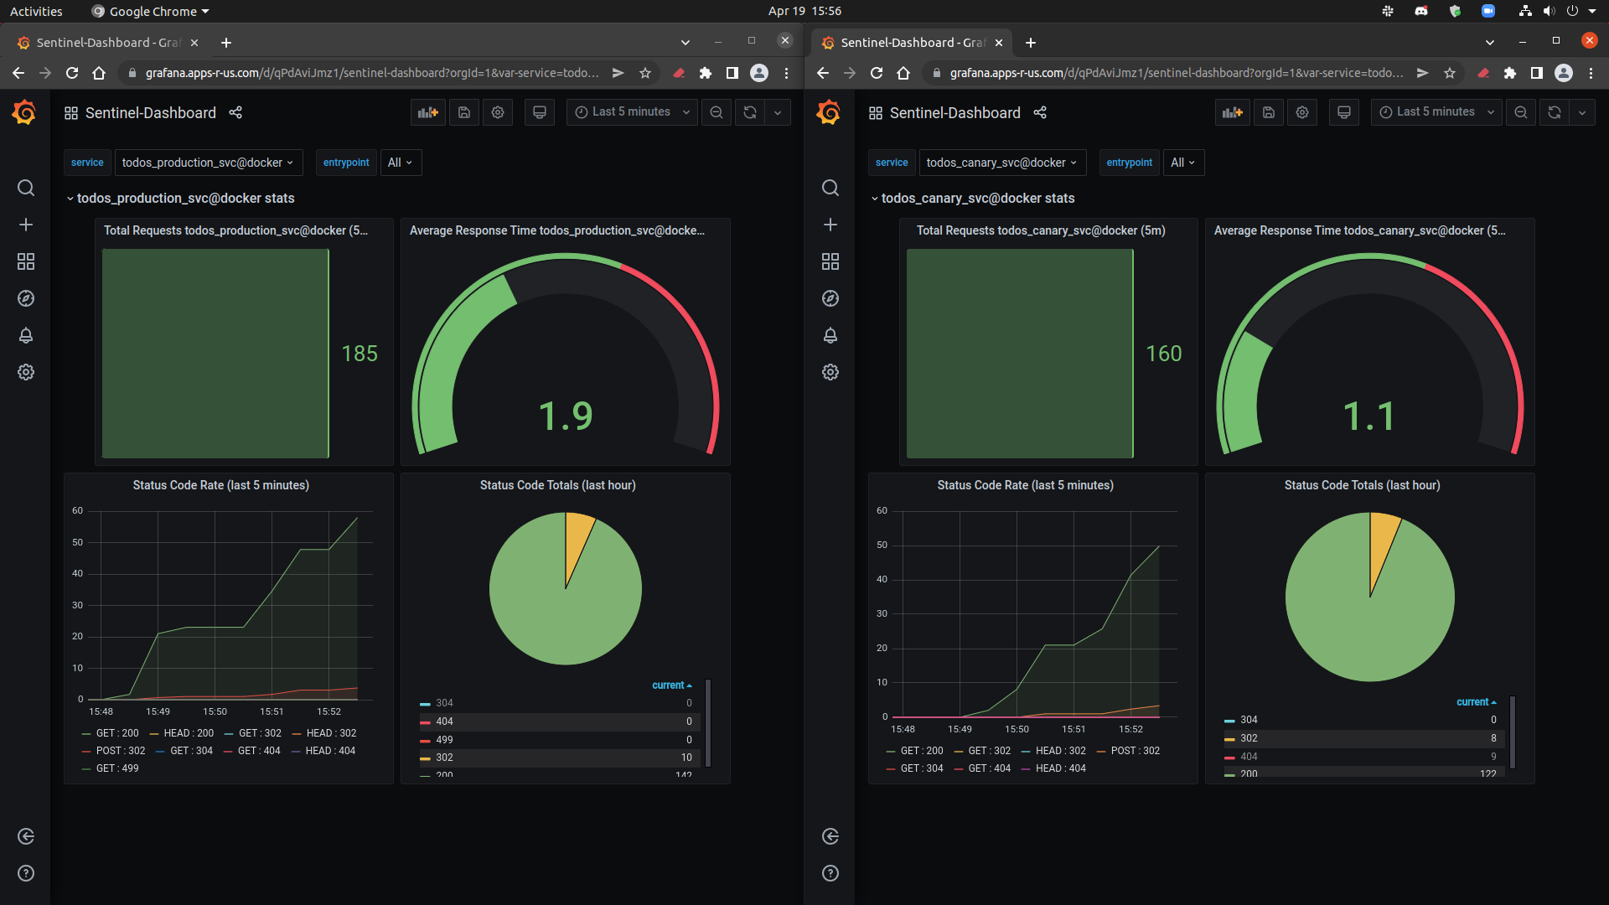Open Alerting bell icon in right sidebar
Viewport: 1609px width, 905px height.
830,335
